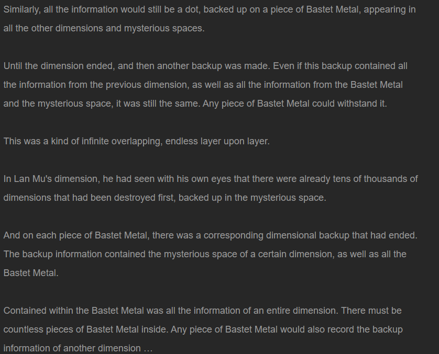Click the phrase 'and the mysterious space, it was still the same'
Image resolution: width=439 pixels, height=354 pixels.
(x=101, y=104)
